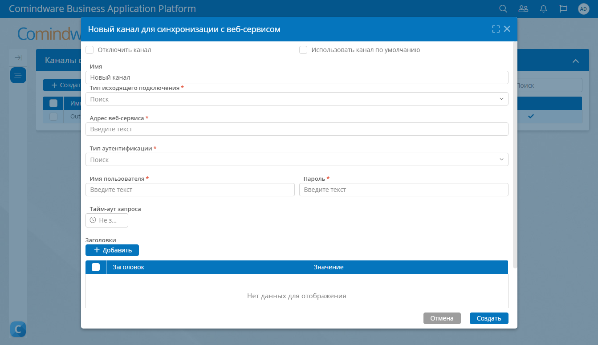Click the Comindware C logo at bottom left
Screen dimensions: 598x345
(18, 329)
